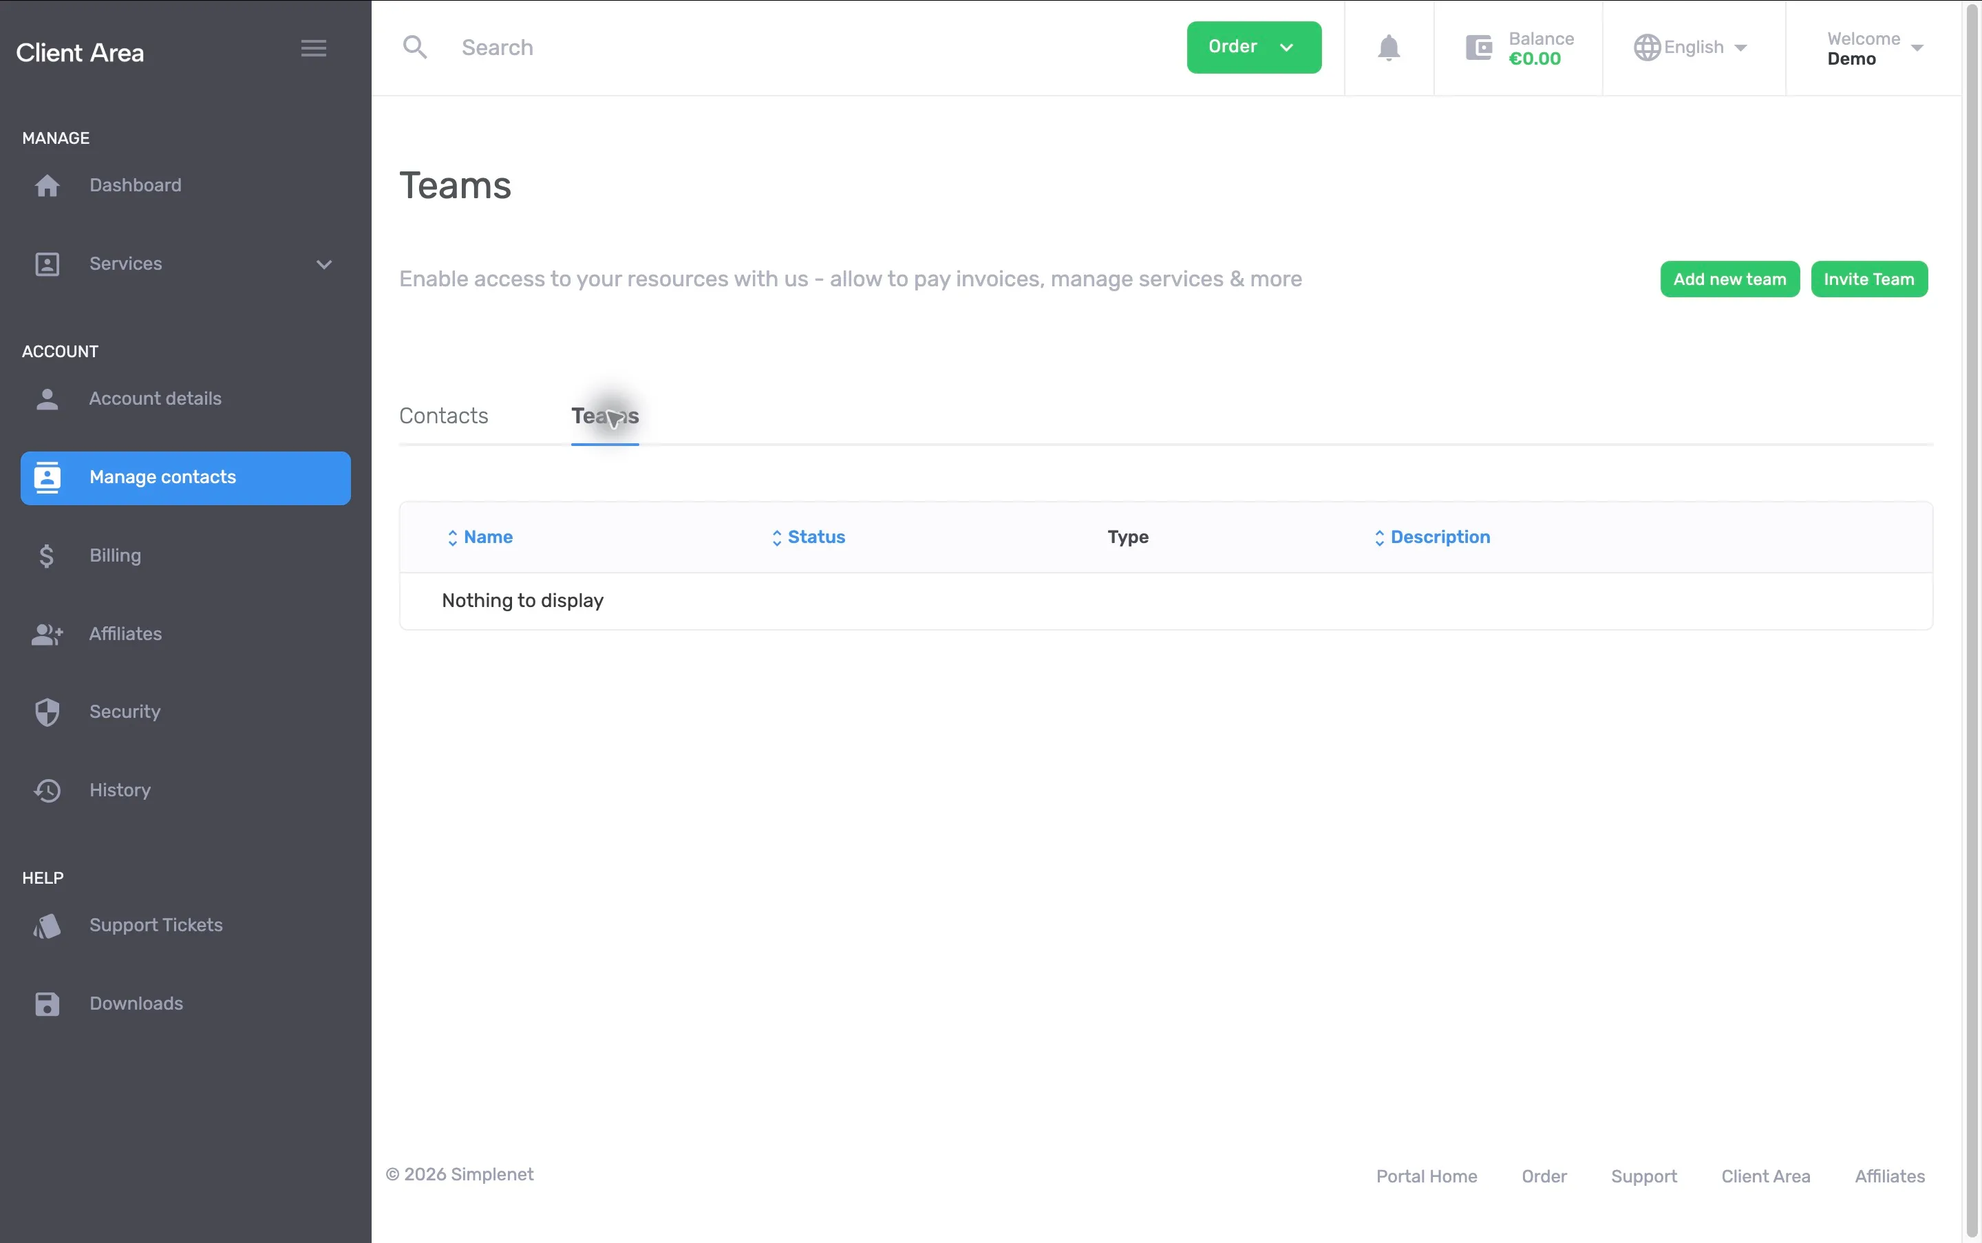The width and height of the screenshot is (1982, 1243).
Task: Sort table by Status column
Action: click(x=809, y=537)
